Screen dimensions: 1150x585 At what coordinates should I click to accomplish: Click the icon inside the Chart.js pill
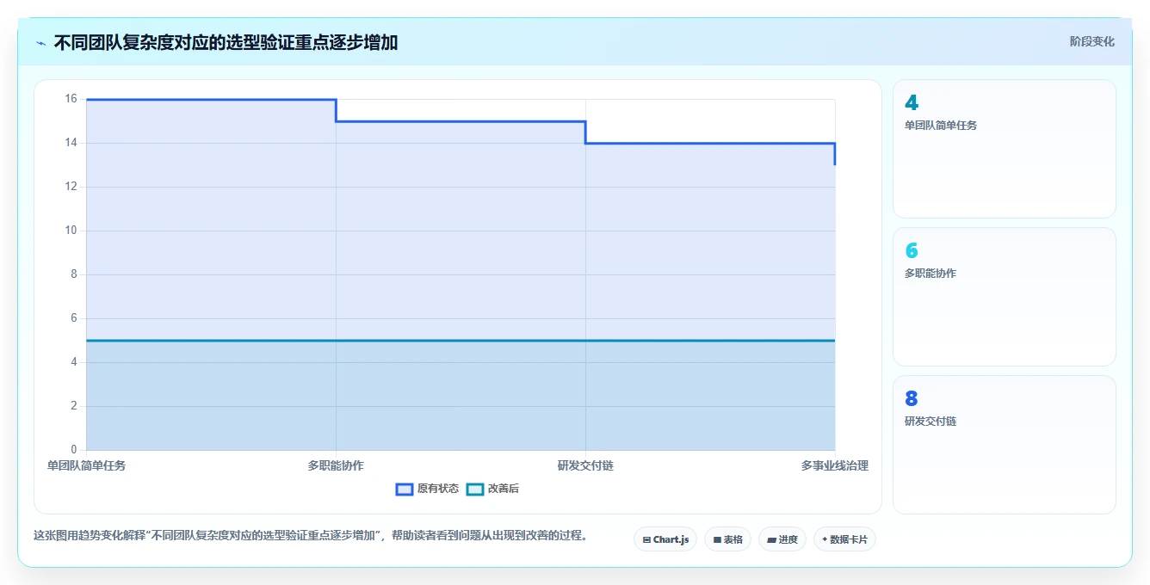(x=646, y=540)
